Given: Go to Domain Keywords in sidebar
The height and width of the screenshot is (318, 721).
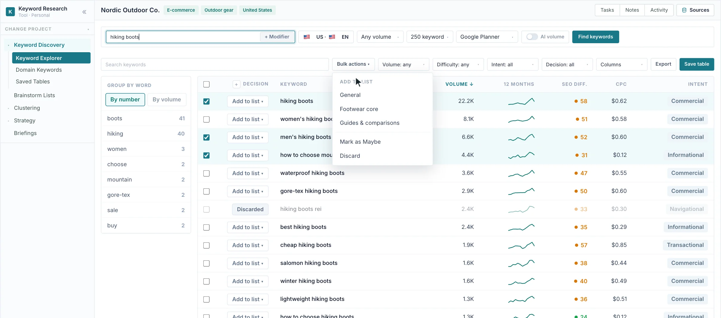Looking at the screenshot, I should click(39, 70).
